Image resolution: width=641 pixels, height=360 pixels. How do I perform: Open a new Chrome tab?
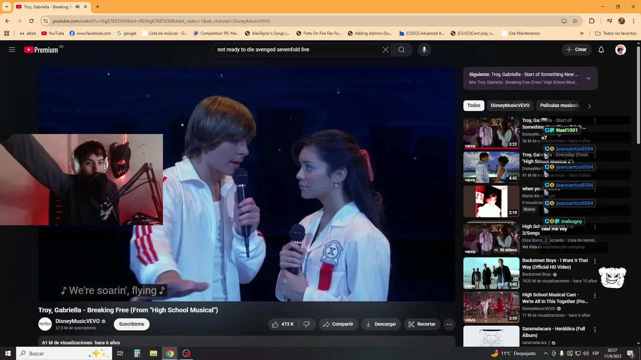coord(97,7)
